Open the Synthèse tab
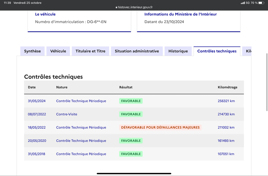Viewport: 268px width, 176px height. 32,51
